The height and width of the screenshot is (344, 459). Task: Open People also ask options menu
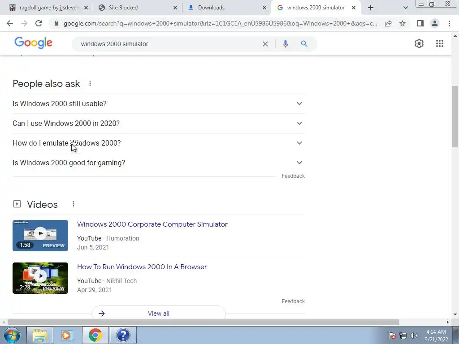coord(90,84)
